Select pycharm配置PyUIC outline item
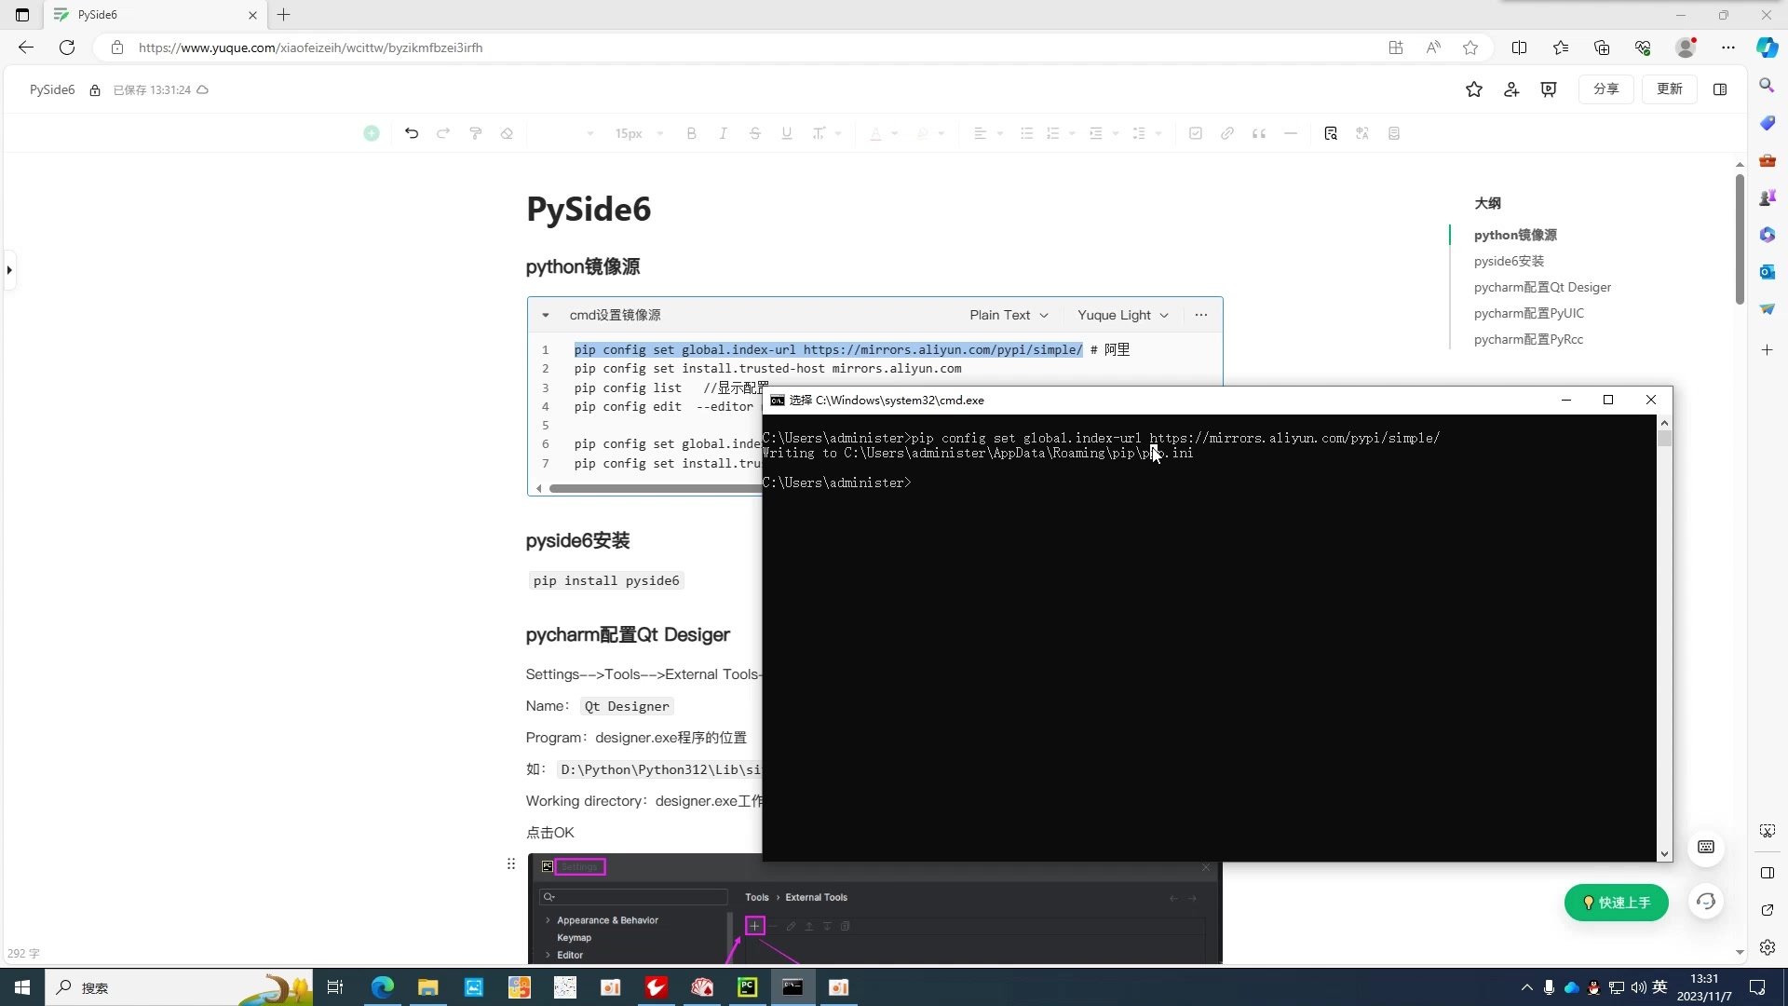The height and width of the screenshot is (1006, 1788). (x=1530, y=312)
